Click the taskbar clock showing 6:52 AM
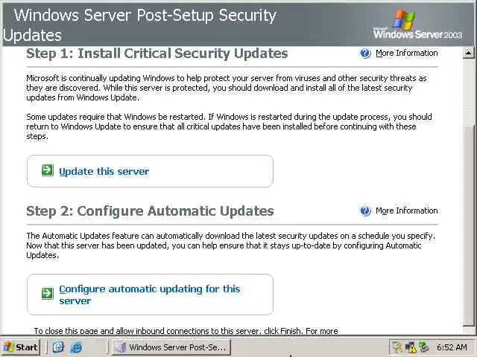Screen dimensions: 477x357 [452, 347]
